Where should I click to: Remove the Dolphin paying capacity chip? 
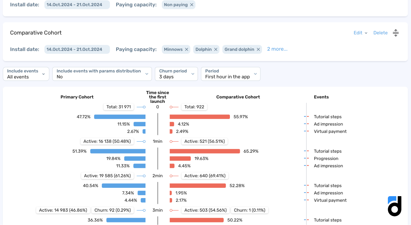[x=216, y=49]
